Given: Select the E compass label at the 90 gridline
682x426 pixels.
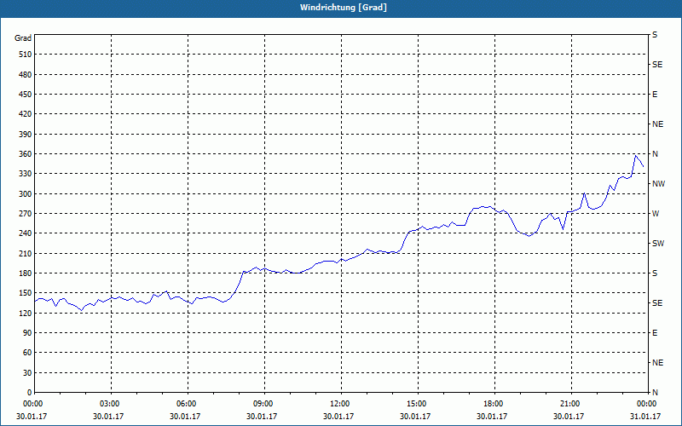Looking at the screenshot, I should click(655, 333).
